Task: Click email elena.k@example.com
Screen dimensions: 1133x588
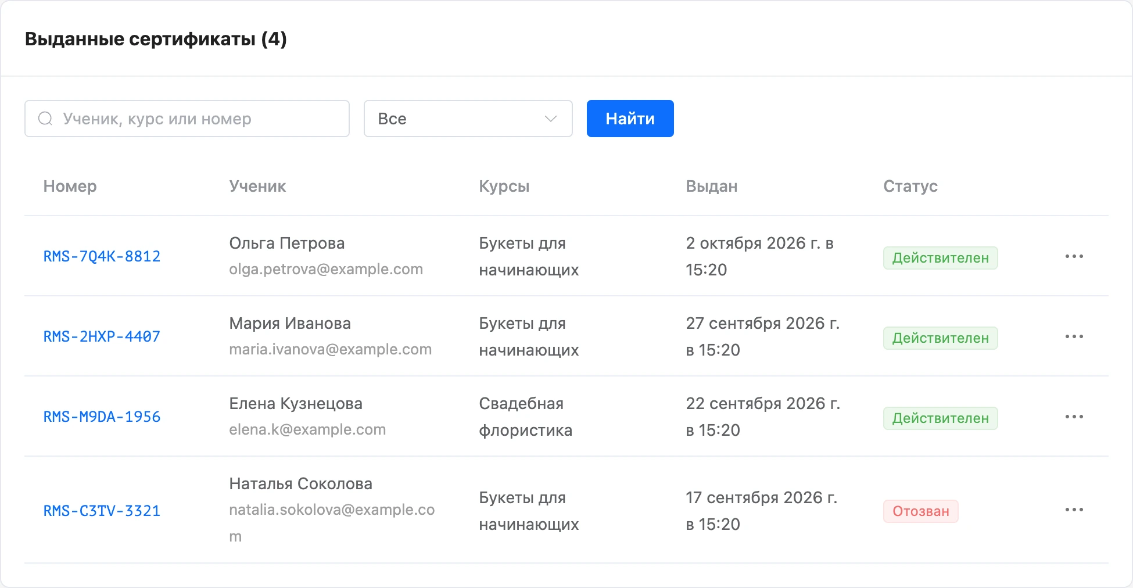Action: pyautogui.click(x=307, y=429)
